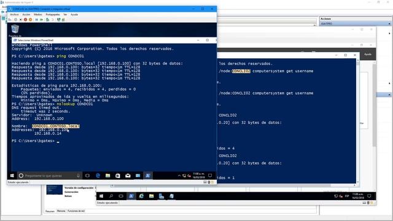The image size is (393, 221).
Task: Open Internet Explorer in second VM taskbar
Action: point(141,196)
